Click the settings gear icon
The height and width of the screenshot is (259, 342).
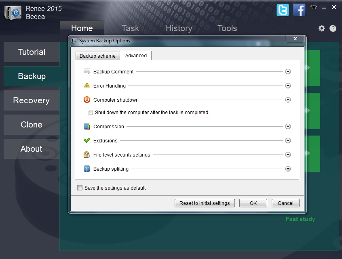[321, 28]
